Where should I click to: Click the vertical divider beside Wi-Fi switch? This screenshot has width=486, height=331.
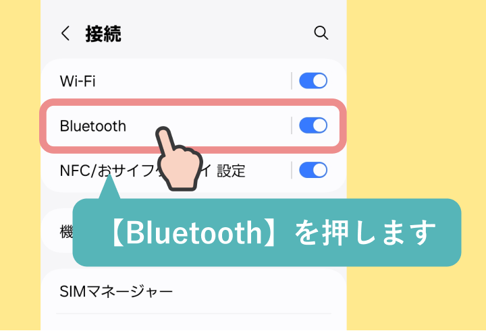[x=292, y=81]
